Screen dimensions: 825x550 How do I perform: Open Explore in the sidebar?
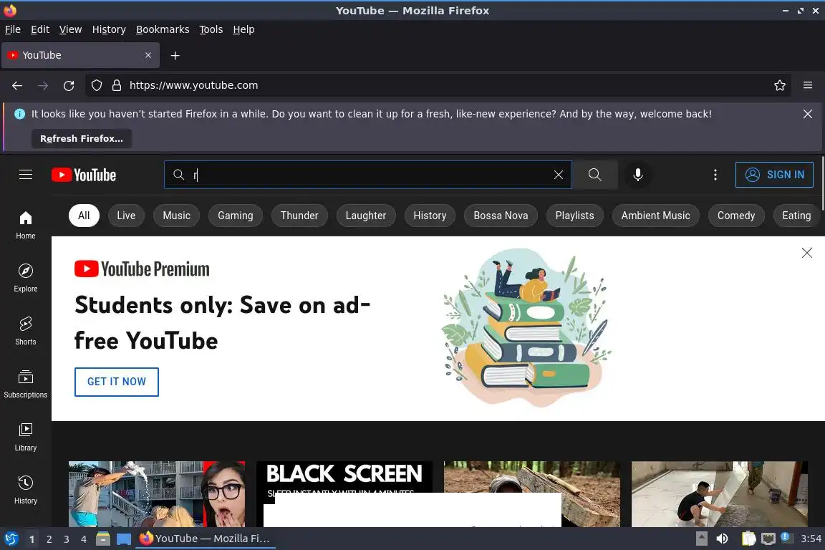tap(26, 278)
